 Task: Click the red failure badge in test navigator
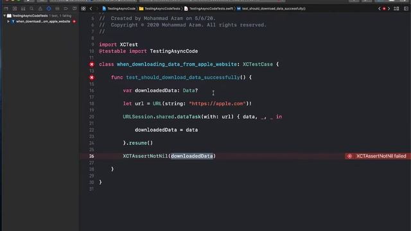pyautogui.click(x=74, y=21)
